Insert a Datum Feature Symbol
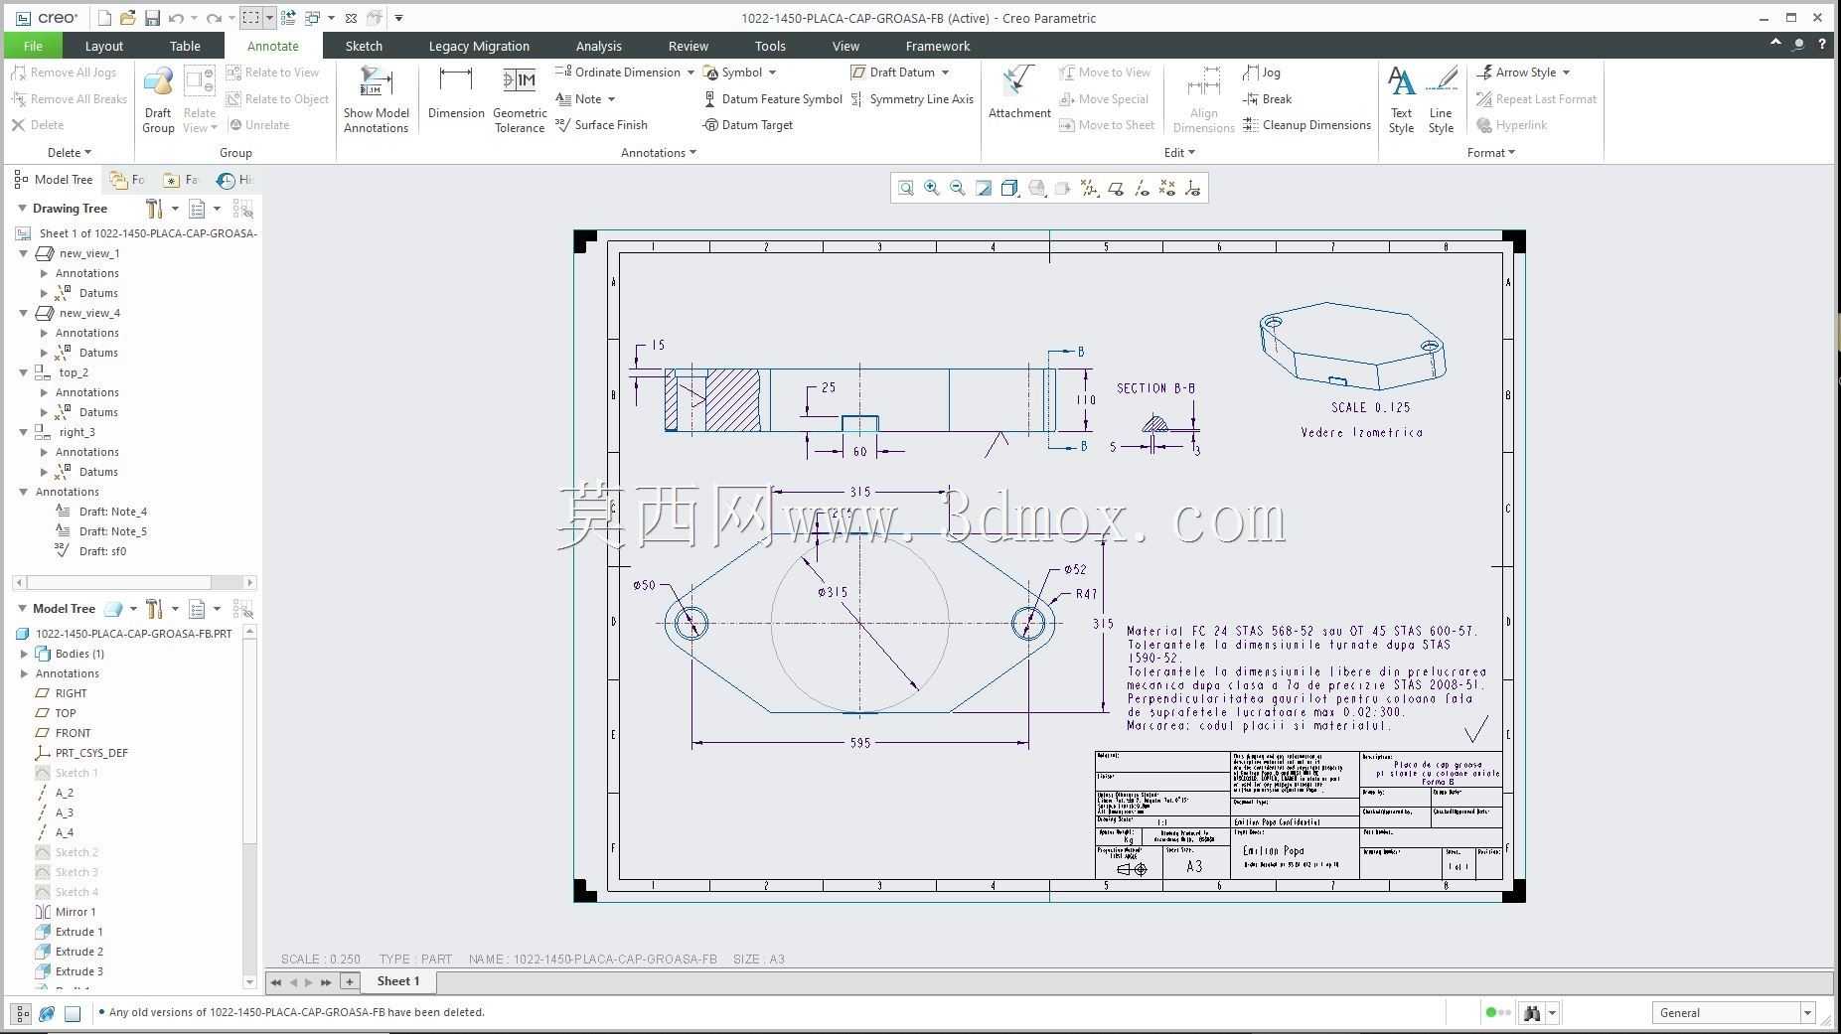This screenshot has height=1034, width=1841. pyautogui.click(x=772, y=99)
